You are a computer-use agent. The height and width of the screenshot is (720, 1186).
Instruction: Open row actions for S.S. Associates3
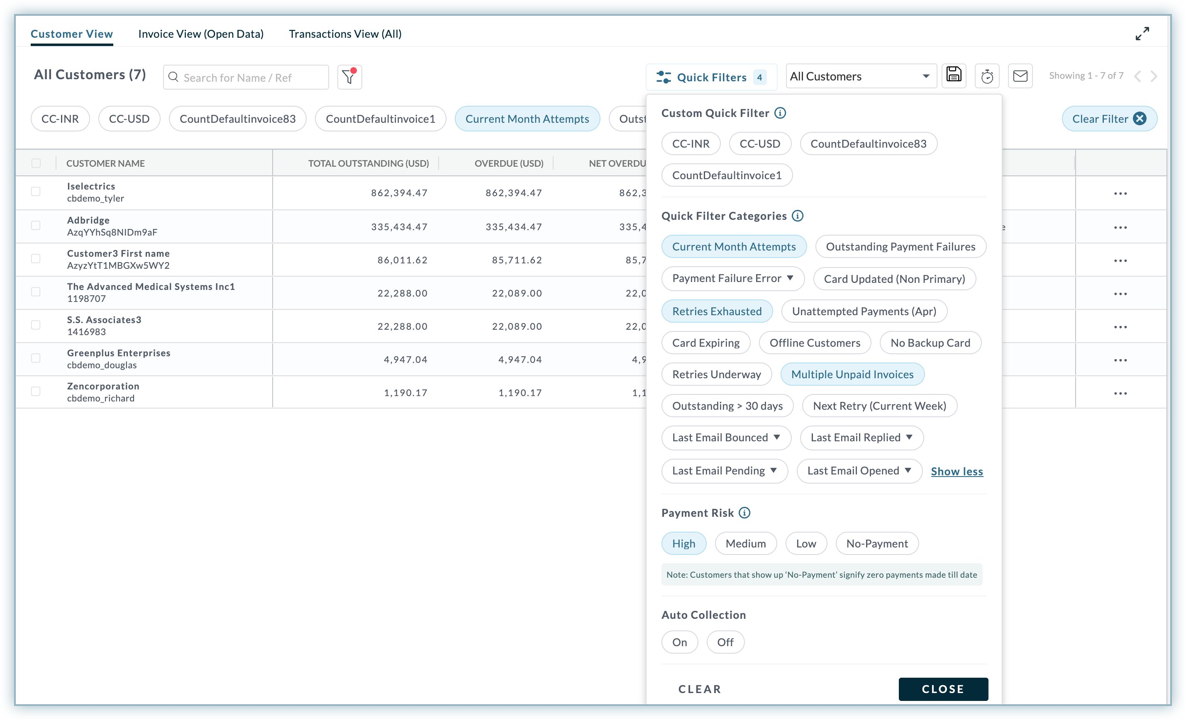click(1120, 327)
